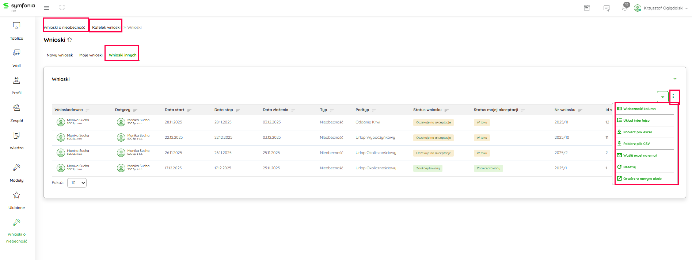Toggle the table filter button
The width and height of the screenshot is (692, 260).
point(662,96)
